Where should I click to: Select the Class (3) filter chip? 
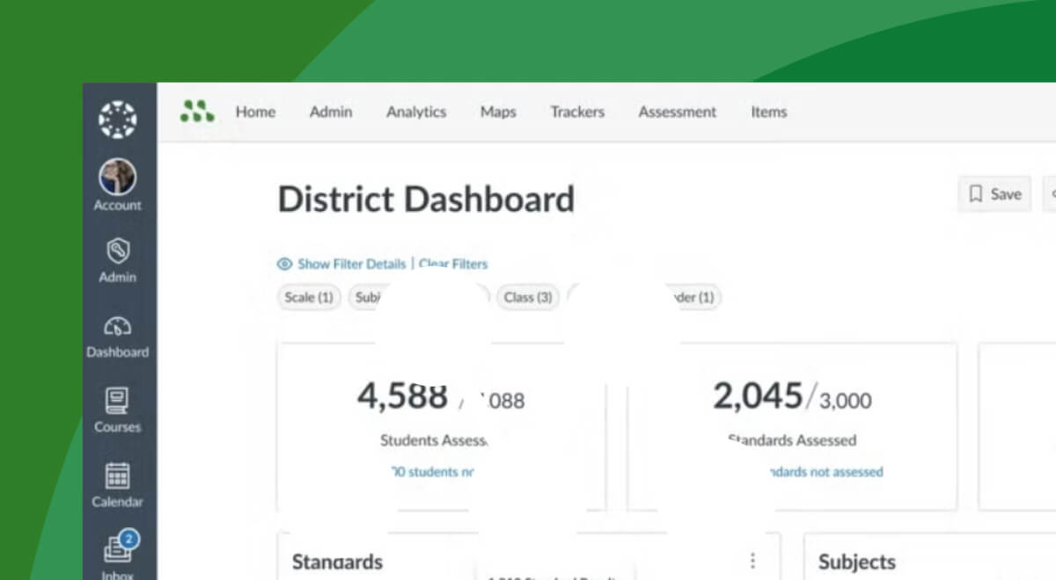click(x=528, y=297)
